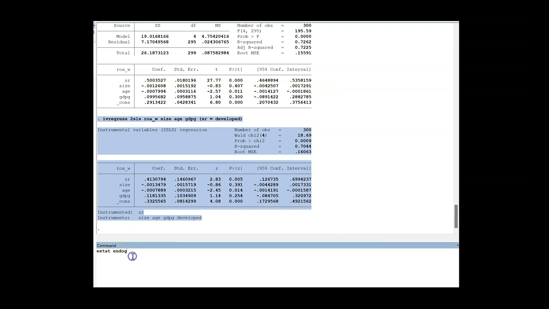Click the 2SLS _cons coefficient .3325565
The height and width of the screenshot is (309, 549).
pyautogui.click(x=155, y=201)
